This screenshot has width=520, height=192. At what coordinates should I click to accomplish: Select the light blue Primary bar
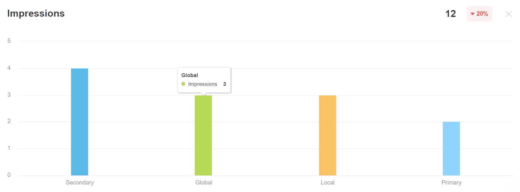click(451, 148)
